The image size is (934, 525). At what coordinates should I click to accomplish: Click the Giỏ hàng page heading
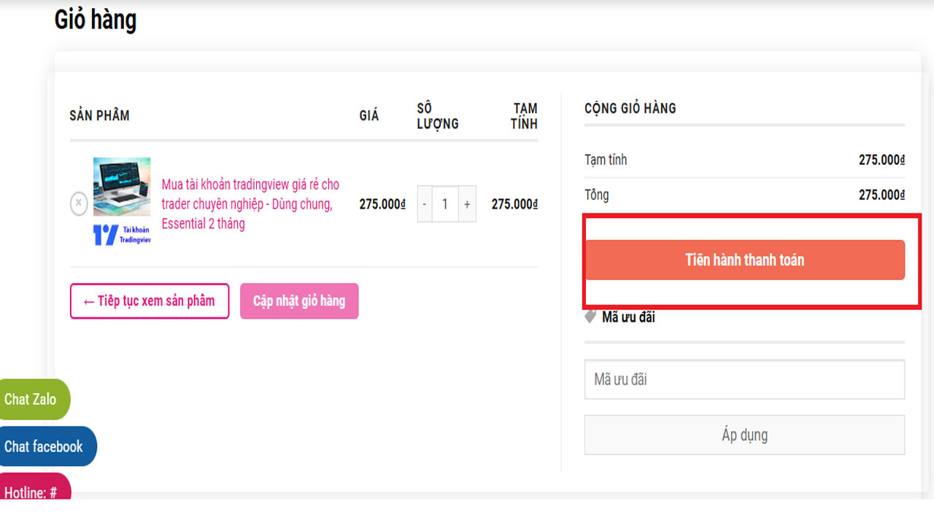point(96,20)
